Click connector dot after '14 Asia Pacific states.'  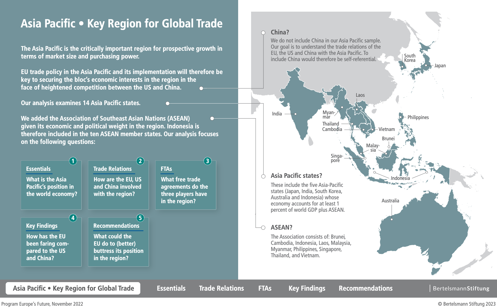pyautogui.click(x=167, y=104)
